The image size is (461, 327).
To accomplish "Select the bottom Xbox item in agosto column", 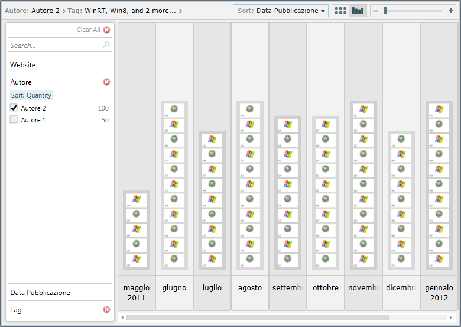I will point(250,260).
